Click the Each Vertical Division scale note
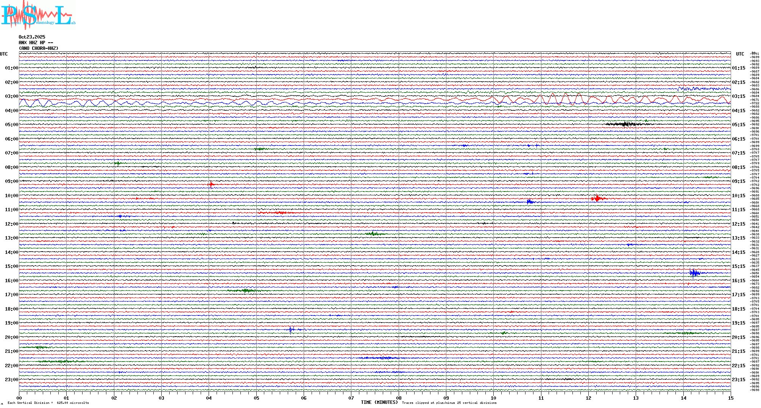Screen dimensions: 761x408 (x=48, y=403)
